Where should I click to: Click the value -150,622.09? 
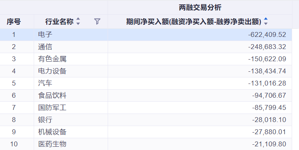[x=267, y=59]
